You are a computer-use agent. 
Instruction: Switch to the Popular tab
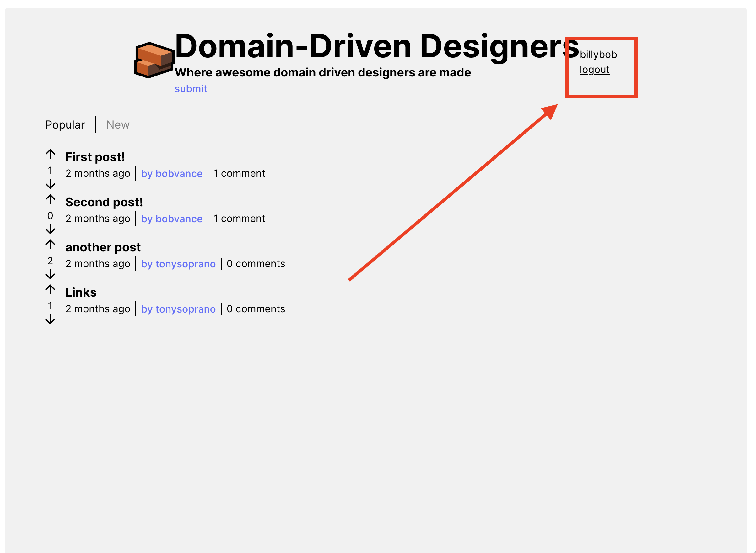pos(65,124)
